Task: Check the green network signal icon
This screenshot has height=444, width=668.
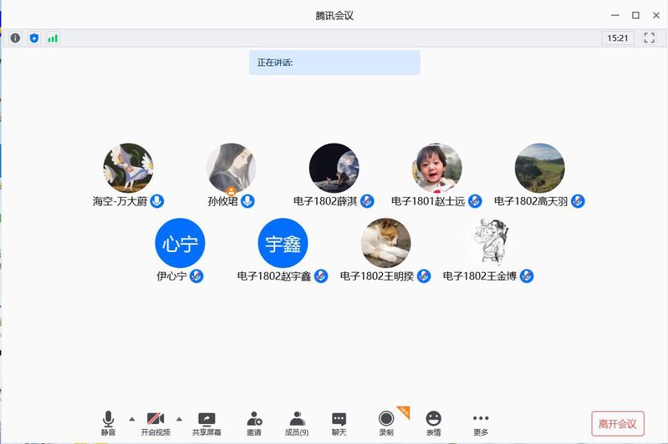Action: [53, 38]
